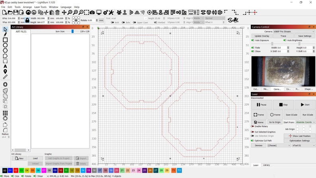Click the Update Overlay button

tap(262, 36)
